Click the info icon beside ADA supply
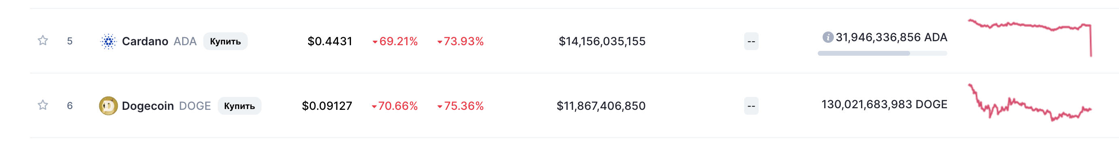This screenshot has height=147, width=1119. (828, 37)
